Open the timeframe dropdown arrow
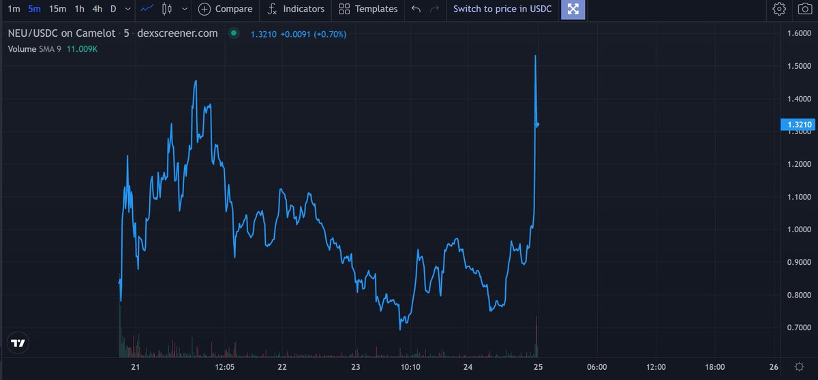Viewport: 818px width, 380px height. tap(127, 9)
